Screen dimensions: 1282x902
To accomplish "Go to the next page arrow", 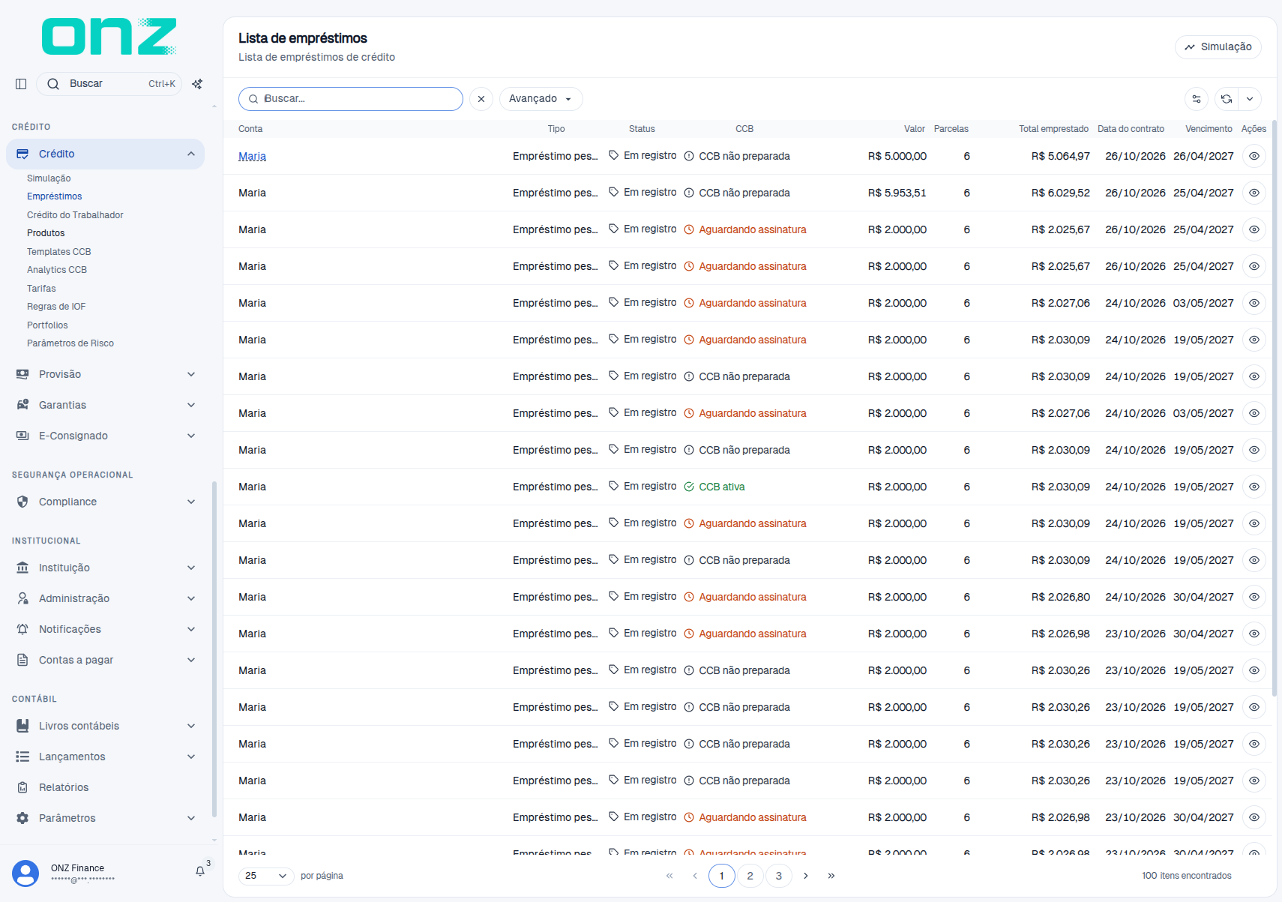I will point(806,876).
